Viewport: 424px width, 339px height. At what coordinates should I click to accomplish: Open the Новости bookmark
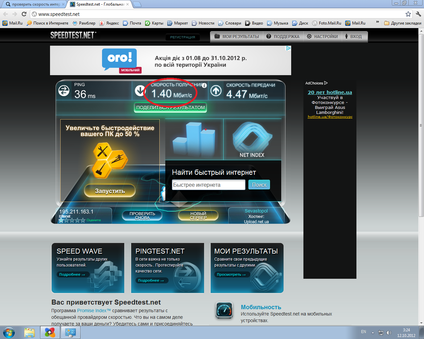pyautogui.click(x=203, y=23)
